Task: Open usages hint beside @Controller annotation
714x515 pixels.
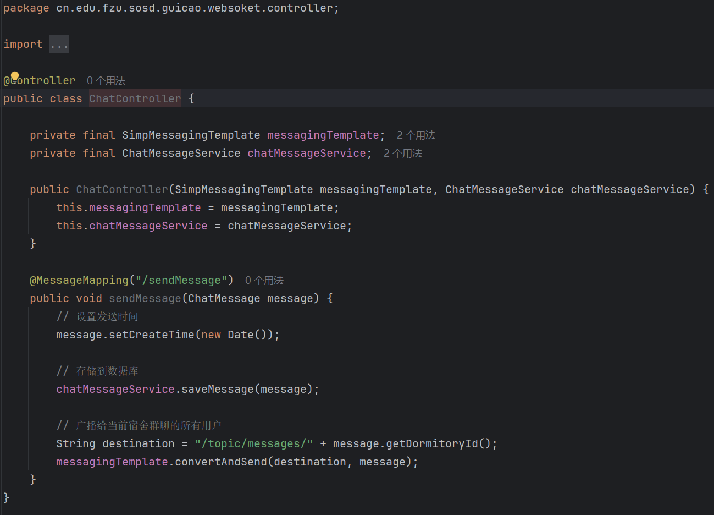Action: click(x=106, y=81)
